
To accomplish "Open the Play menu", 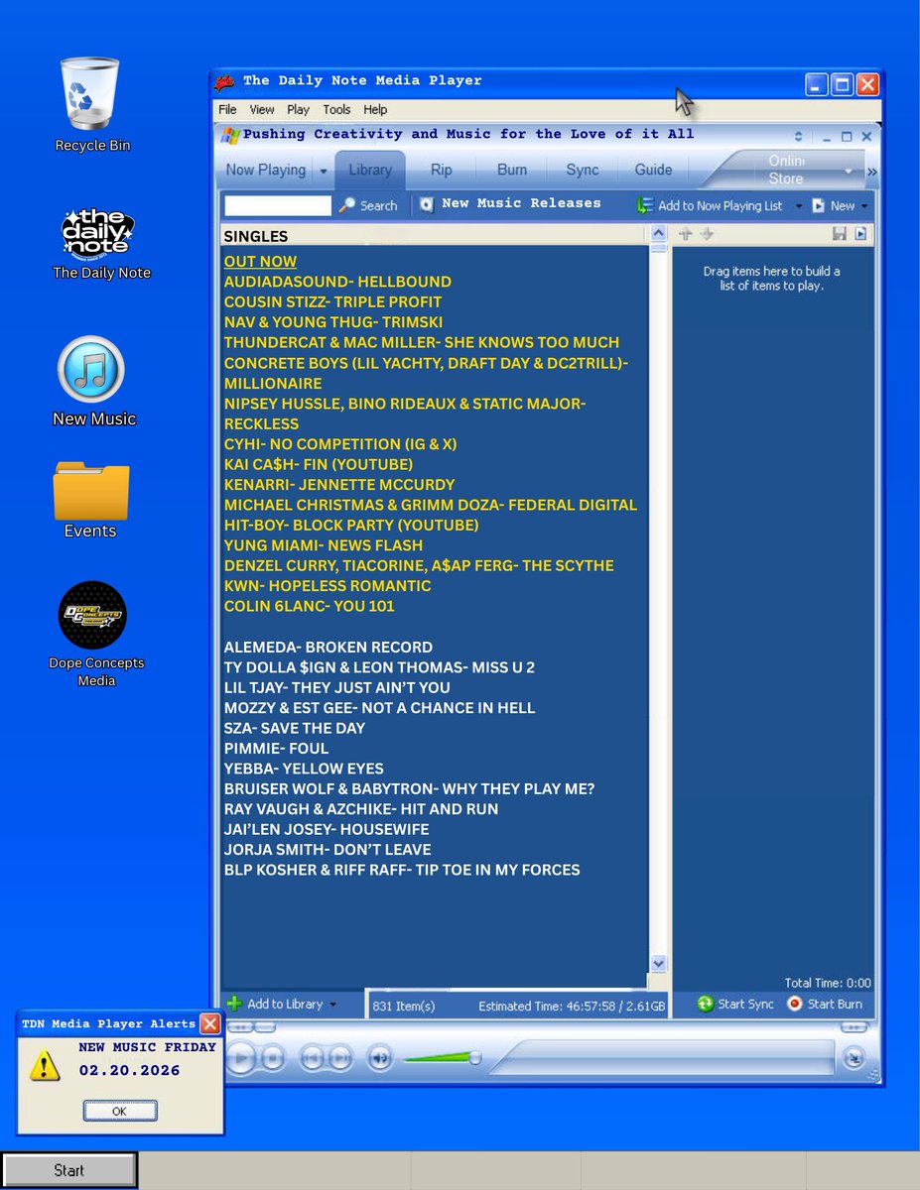I will (x=298, y=110).
